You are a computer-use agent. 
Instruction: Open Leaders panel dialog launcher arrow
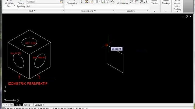tap(147, 11)
